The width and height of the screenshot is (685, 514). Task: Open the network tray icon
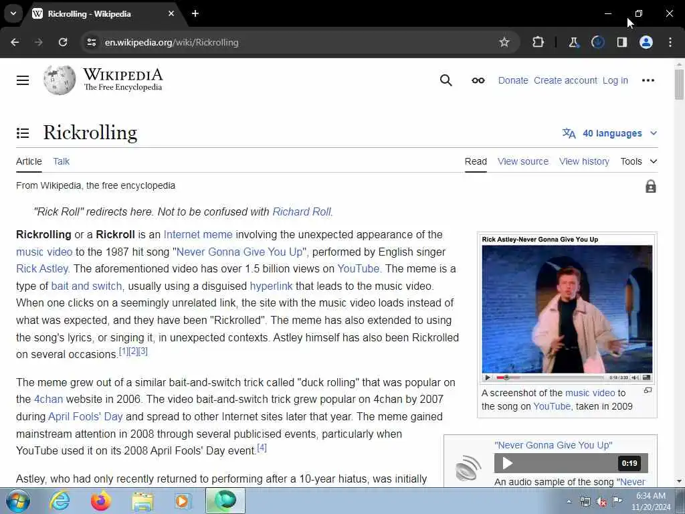coord(585,501)
